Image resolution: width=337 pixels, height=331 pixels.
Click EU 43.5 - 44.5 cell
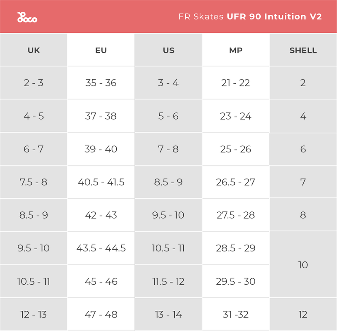tap(101, 248)
